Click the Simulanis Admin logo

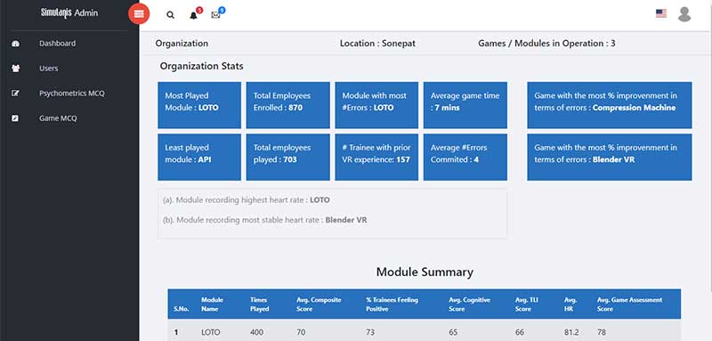click(x=69, y=13)
